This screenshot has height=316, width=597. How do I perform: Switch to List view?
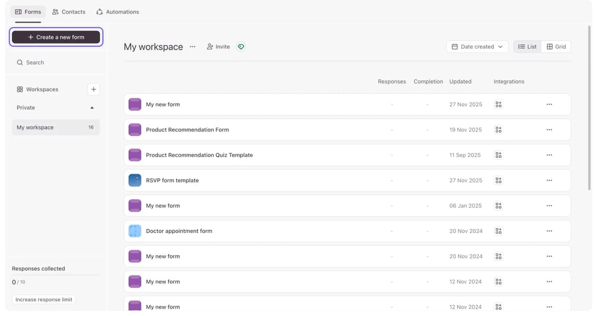[527, 47]
